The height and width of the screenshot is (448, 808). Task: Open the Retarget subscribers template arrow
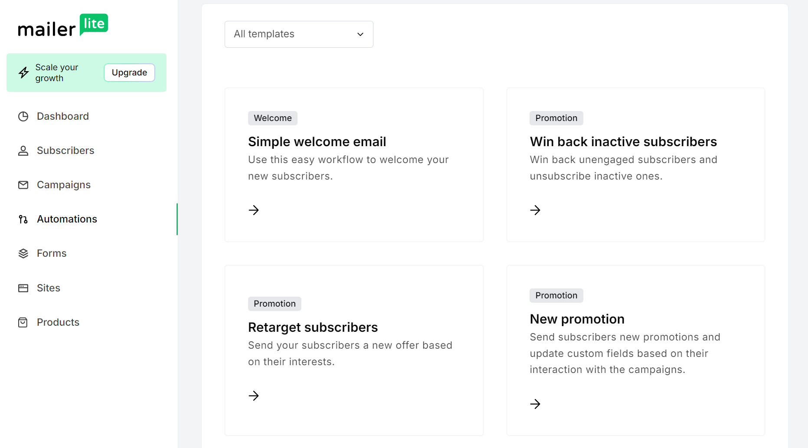coord(254,396)
